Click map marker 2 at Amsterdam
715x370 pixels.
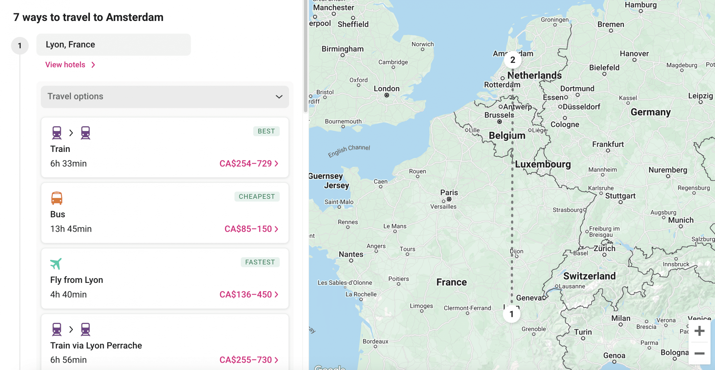(513, 60)
